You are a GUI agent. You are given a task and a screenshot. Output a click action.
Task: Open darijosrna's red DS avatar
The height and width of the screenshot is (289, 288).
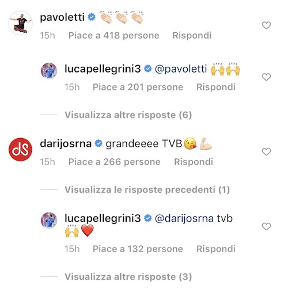coord(21,150)
